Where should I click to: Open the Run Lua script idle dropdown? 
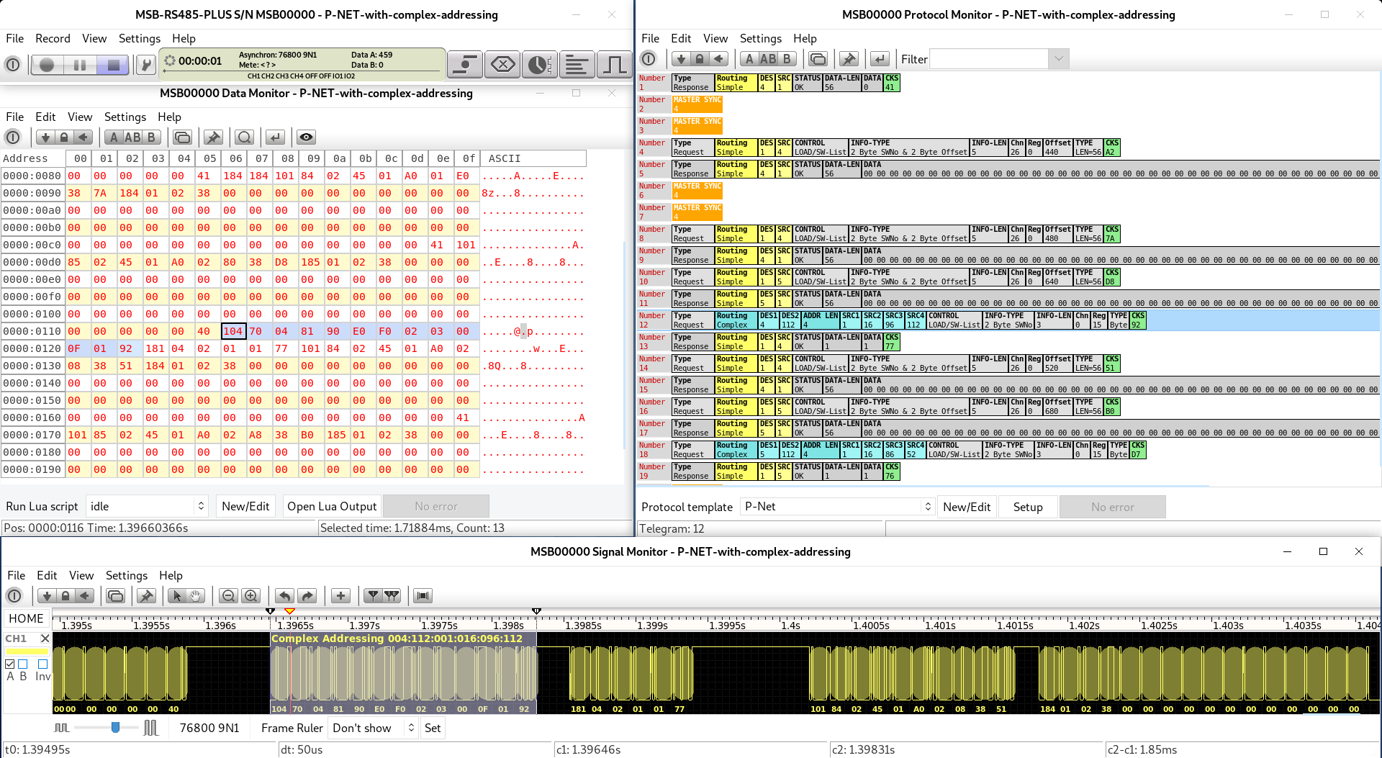147,506
